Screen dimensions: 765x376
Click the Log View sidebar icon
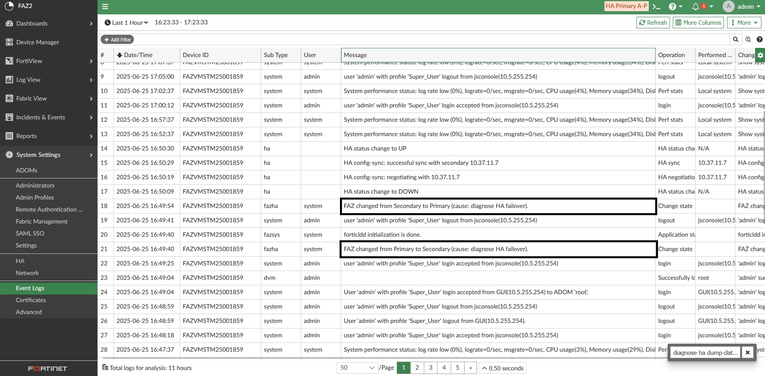9,80
